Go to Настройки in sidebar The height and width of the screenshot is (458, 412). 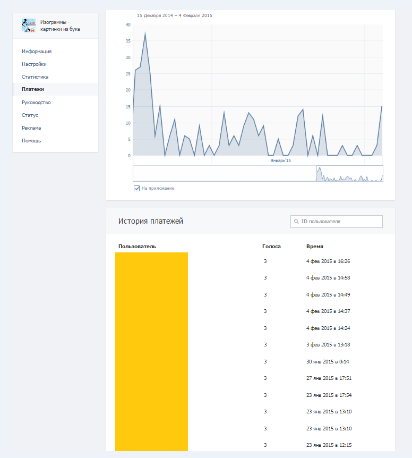tap(35, 64)
